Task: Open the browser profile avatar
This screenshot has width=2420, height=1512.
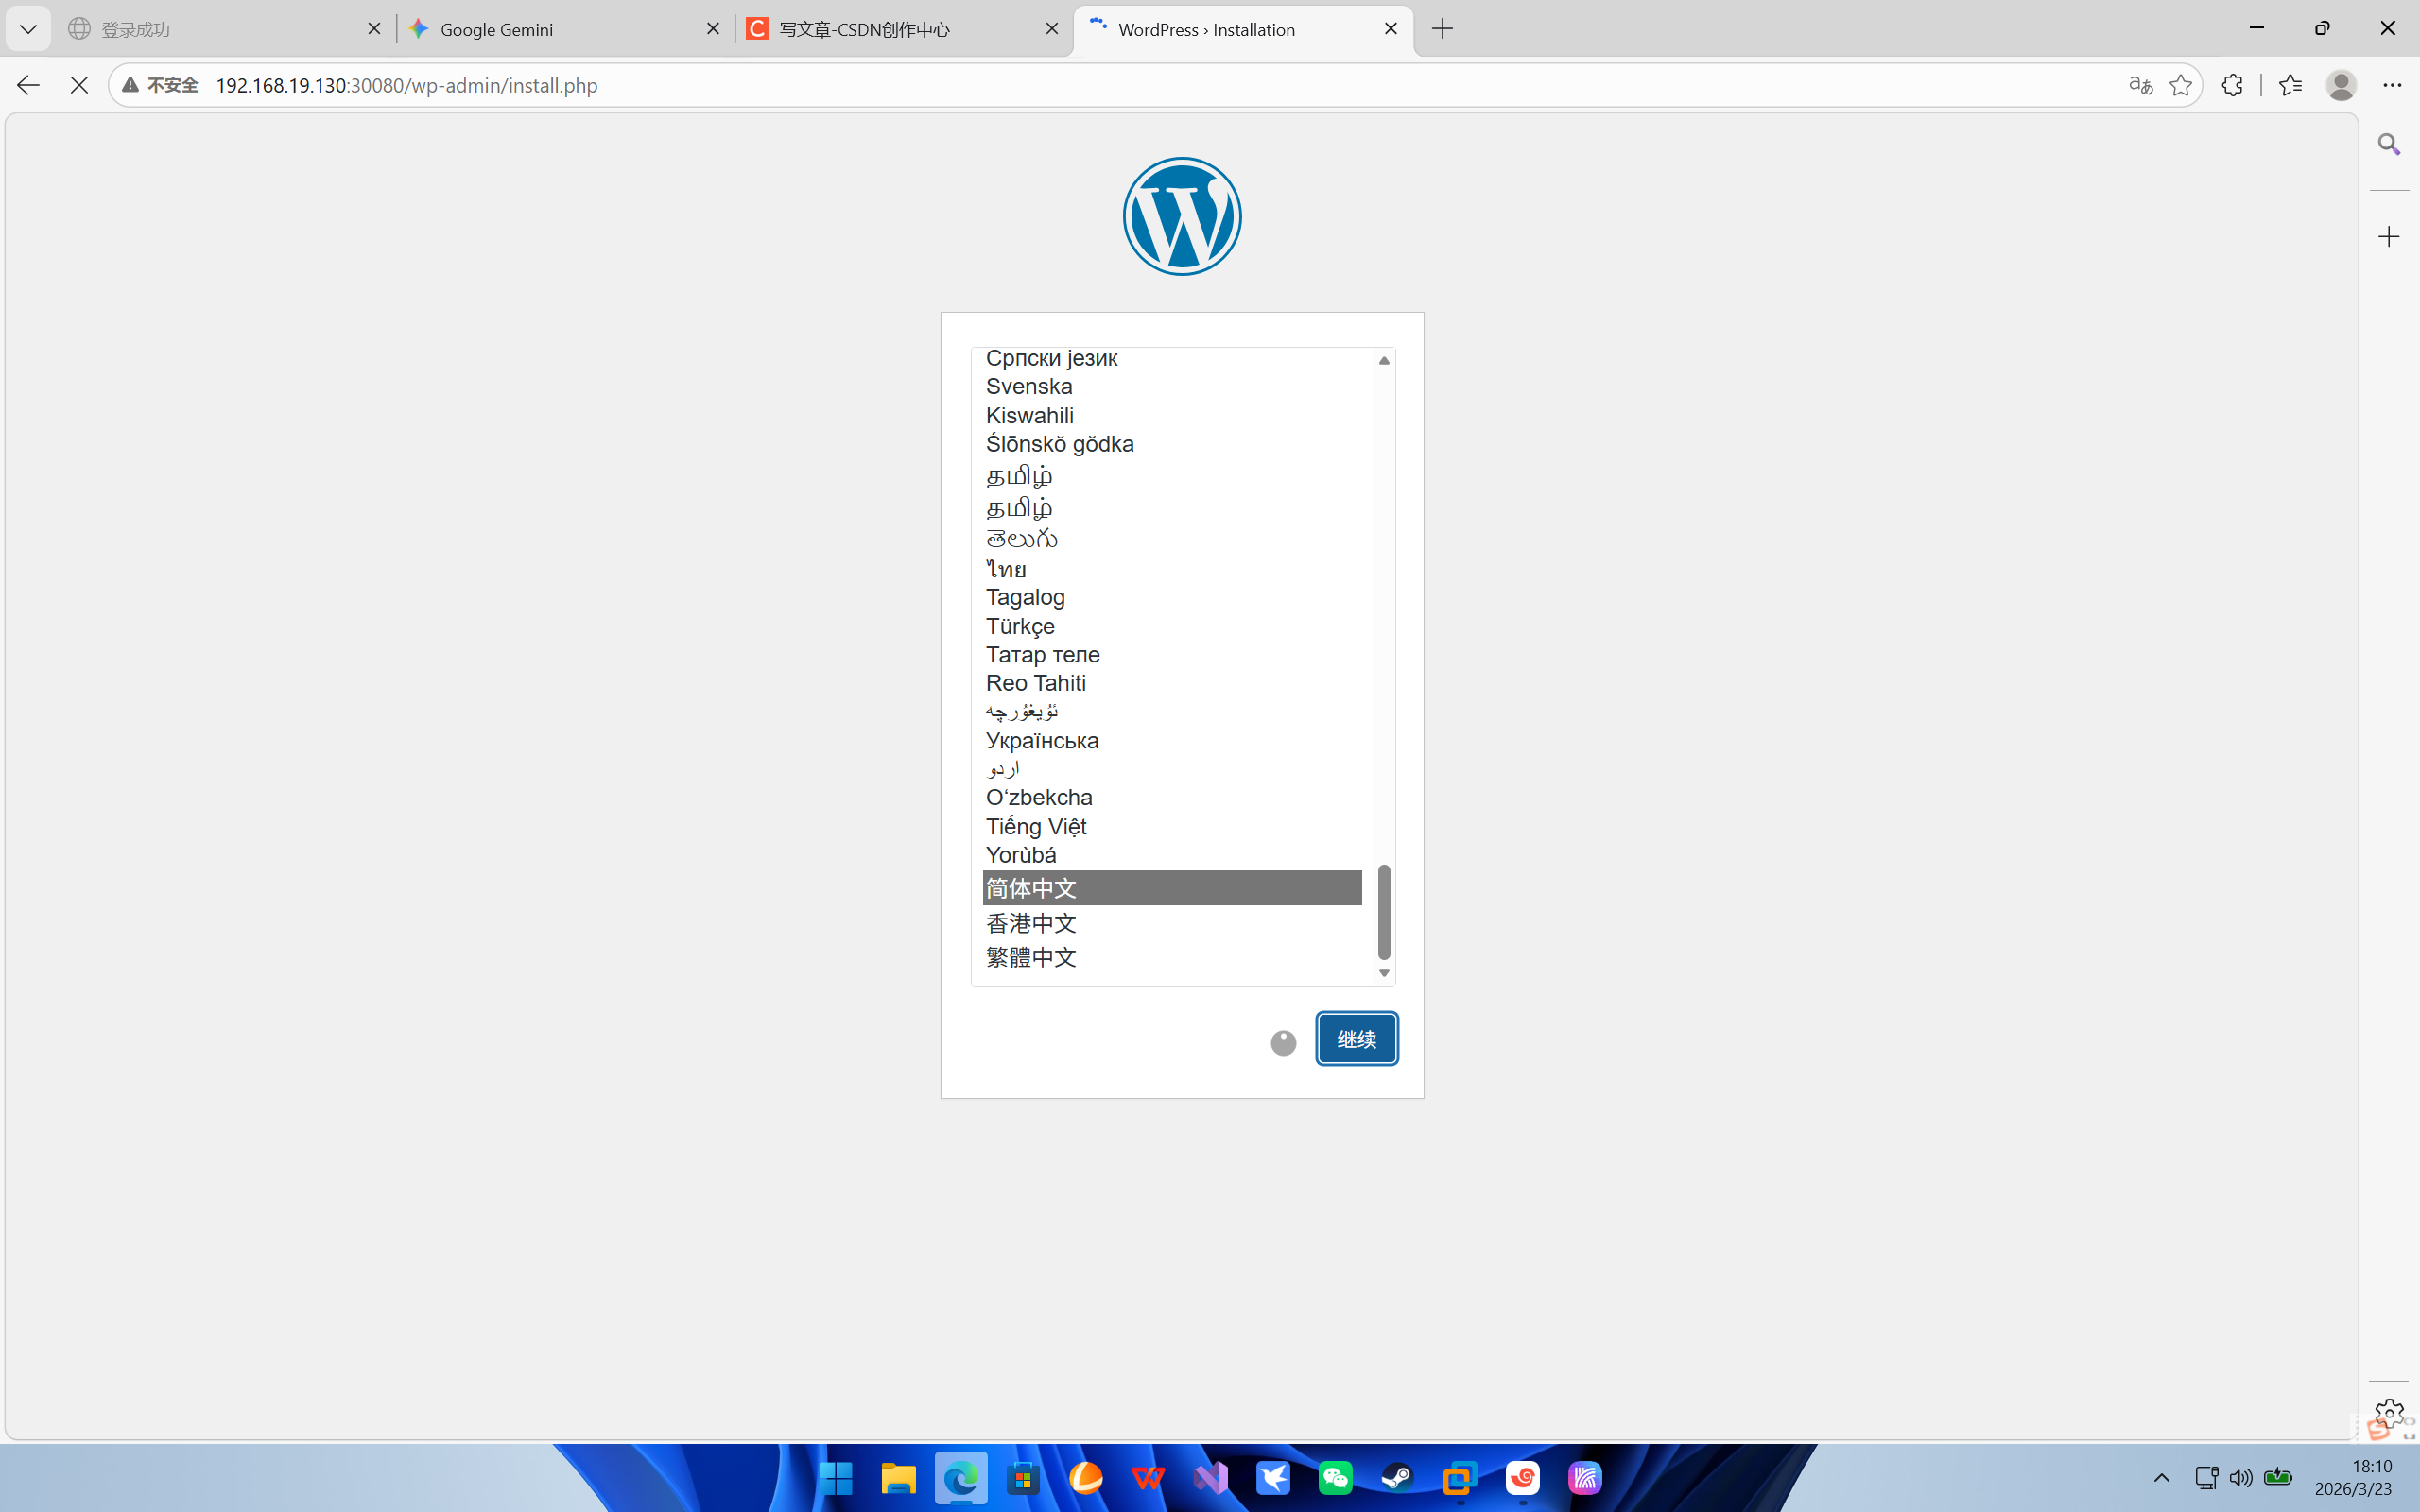Action: pyautogui.click(x=2341, y=85)
